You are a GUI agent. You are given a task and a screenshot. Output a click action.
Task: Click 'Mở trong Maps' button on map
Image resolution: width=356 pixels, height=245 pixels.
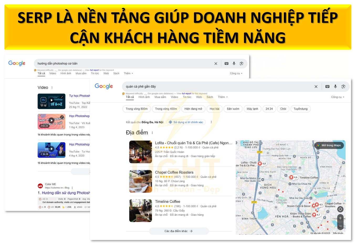tap(329, 145)
